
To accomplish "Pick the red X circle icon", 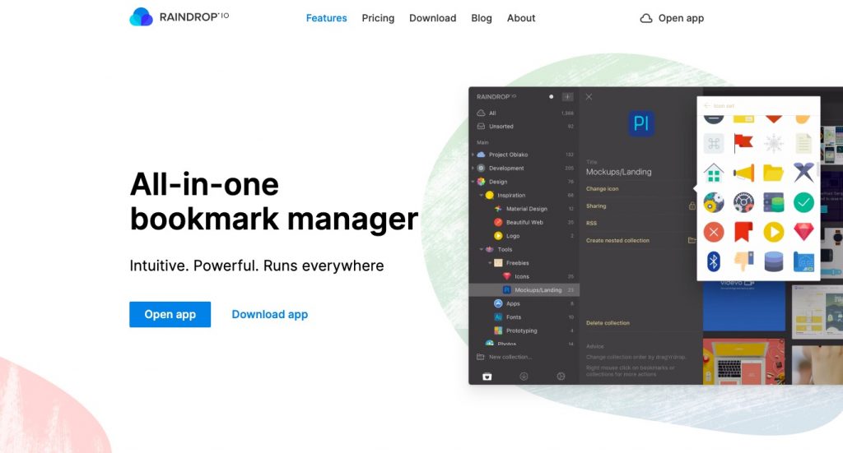I will (714, 233).
